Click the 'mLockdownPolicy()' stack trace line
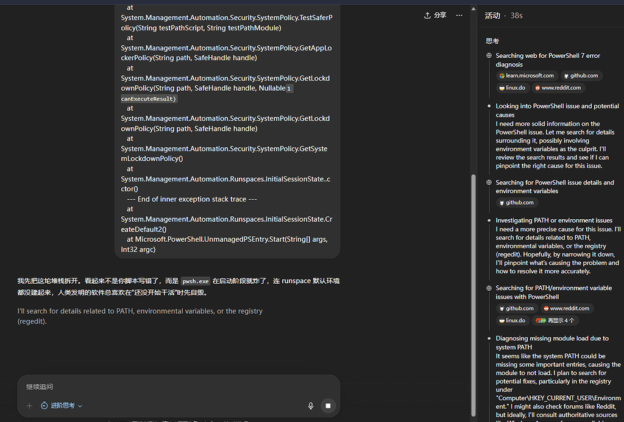The height and width of the screenshot is (422, 624). click(x=152, y=159)
